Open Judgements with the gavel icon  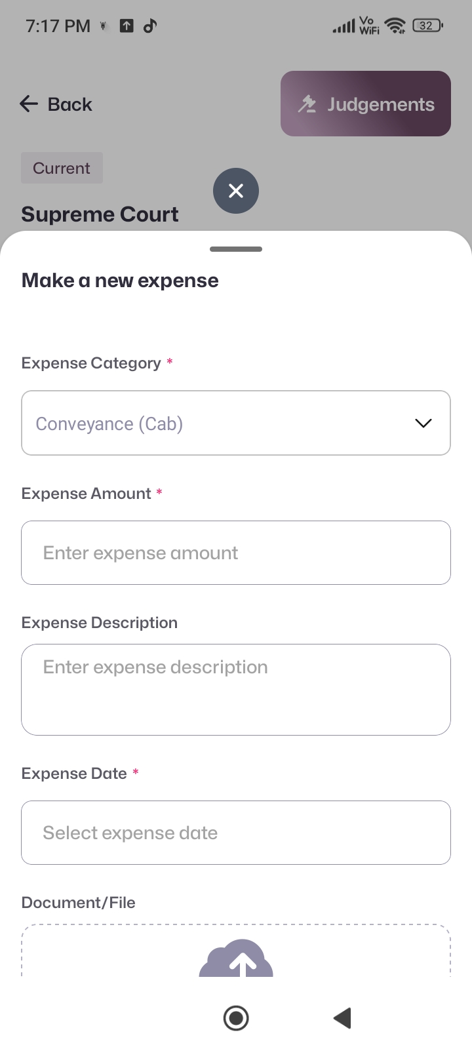pos(307,104)
